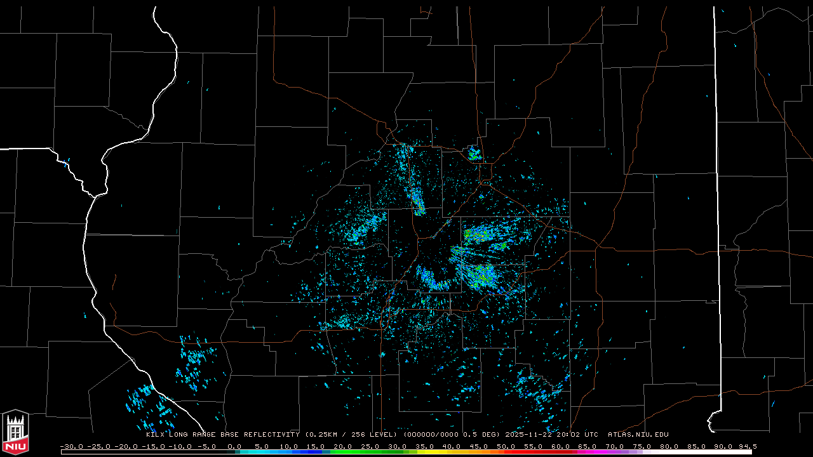Pick the magenta 65.0 dBZ scale segment

588,452
